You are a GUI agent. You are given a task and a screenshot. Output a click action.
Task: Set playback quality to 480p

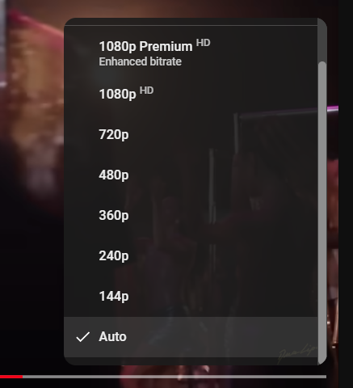point(191,175)
